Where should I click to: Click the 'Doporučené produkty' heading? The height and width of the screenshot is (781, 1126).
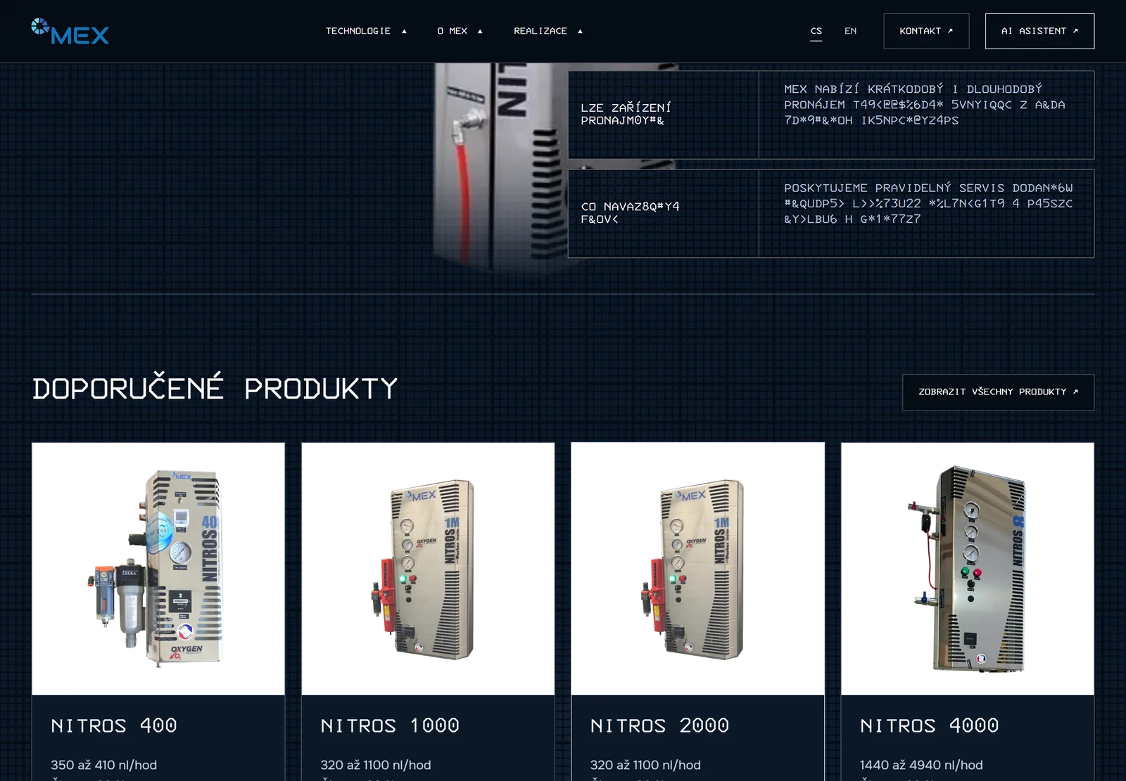click(215, 388)
